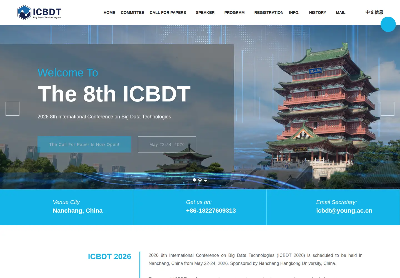Image resolution: width=400 pixels, height=278 pixels.
Task: Open the COMMITTEE menu item
Action: (x=132, y=13)
